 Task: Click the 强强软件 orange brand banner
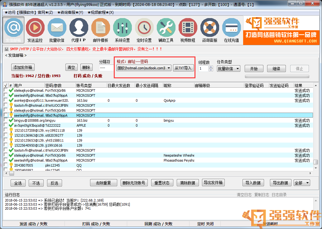pyautogui.click(x=281, y=31)
